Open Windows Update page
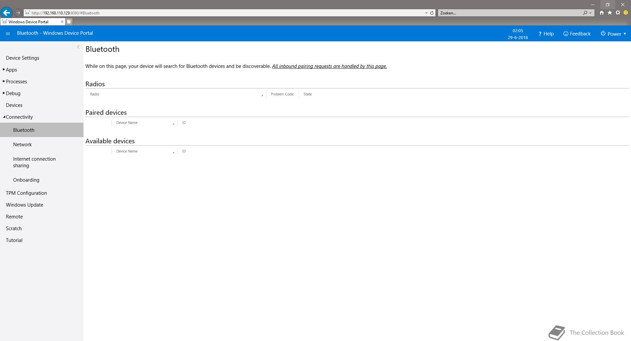The height and width of the screenshot is (341, 631). [25, 205]
